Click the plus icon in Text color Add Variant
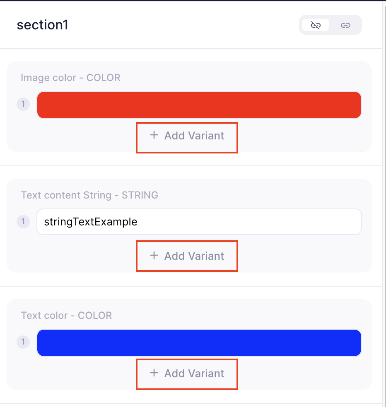The image size is (386, 407). [x=154, y=373]
